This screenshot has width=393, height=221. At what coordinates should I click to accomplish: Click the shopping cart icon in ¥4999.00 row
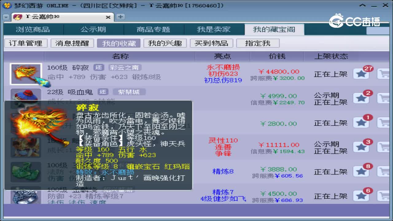click(x=383, y=99)
